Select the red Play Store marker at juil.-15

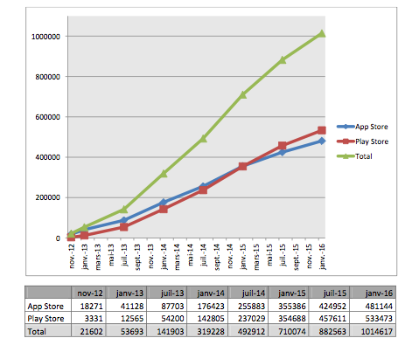click(x=283, y=146)
